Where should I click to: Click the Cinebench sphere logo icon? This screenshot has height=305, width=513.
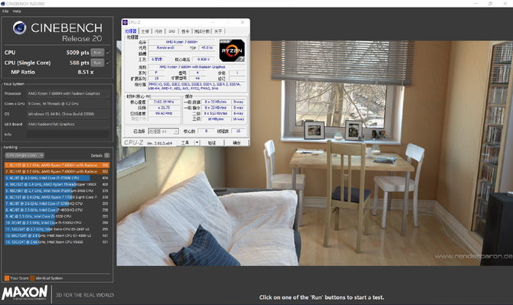point(20,28)
